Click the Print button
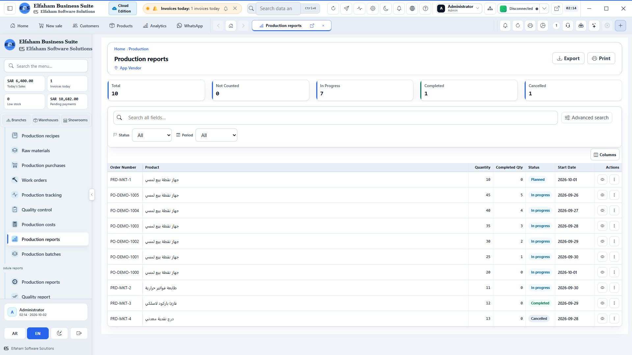 (x=601, y=58)
